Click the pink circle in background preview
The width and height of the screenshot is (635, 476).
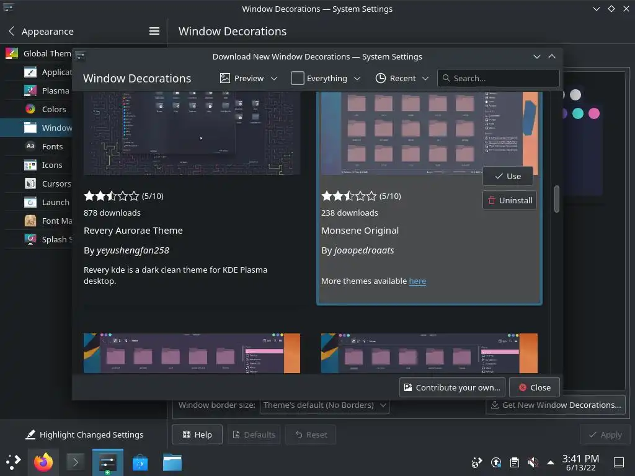pyautogui.click(x=594, y=113)
